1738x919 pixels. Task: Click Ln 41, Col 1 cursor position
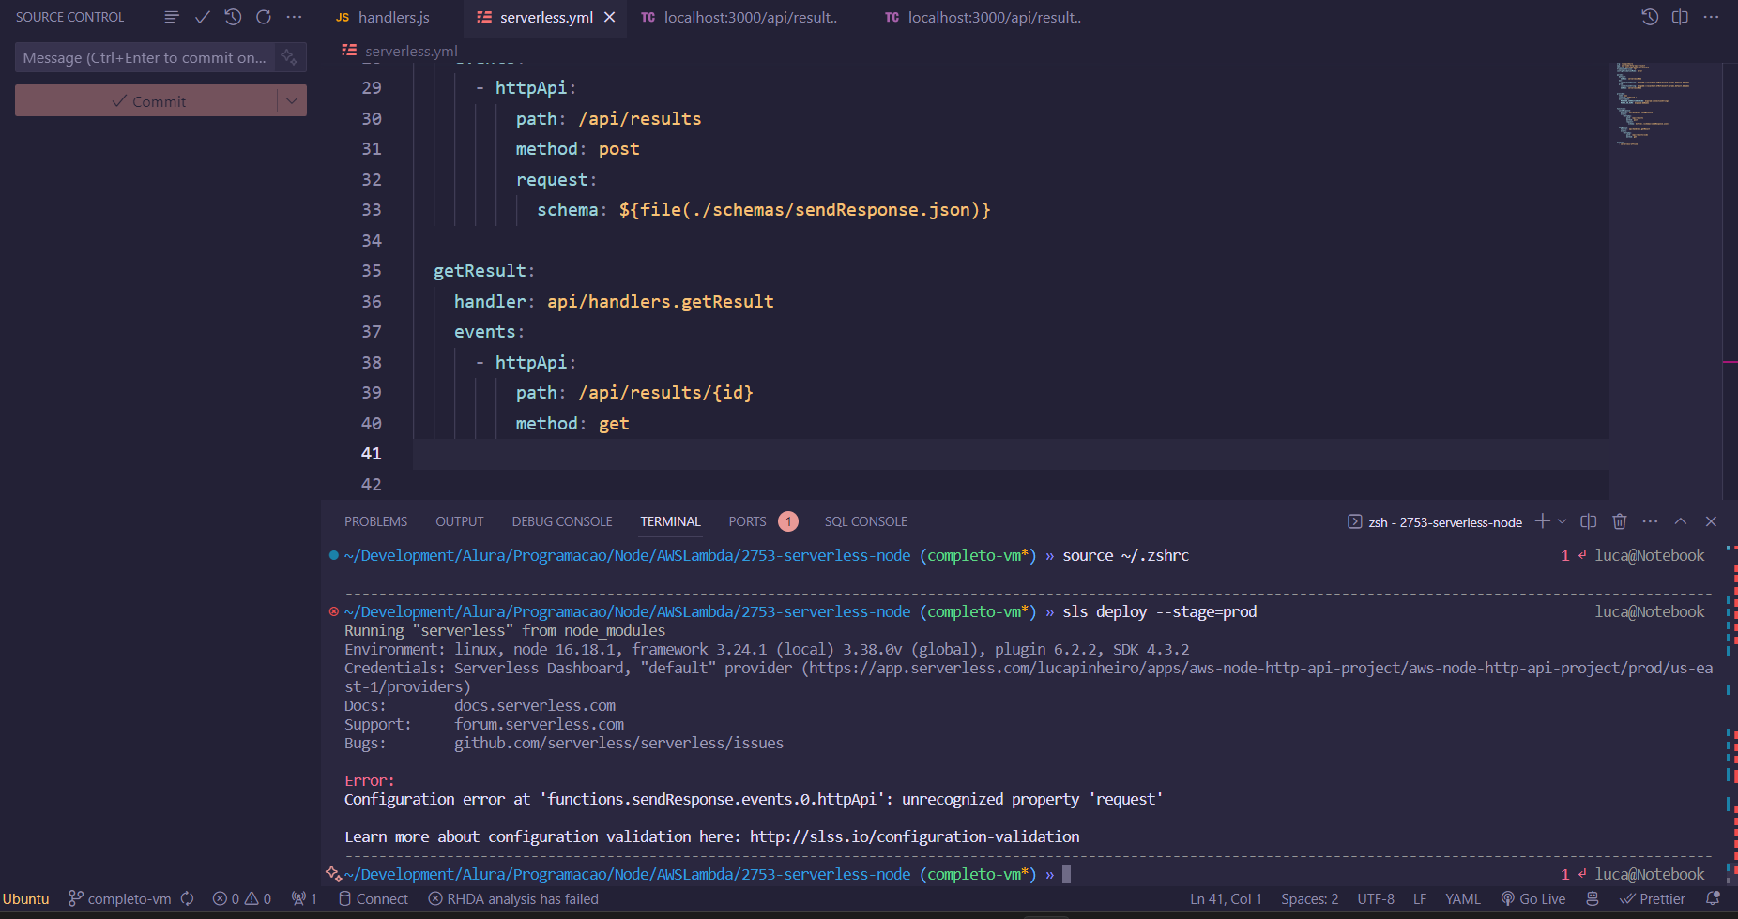coord(1226,898)
